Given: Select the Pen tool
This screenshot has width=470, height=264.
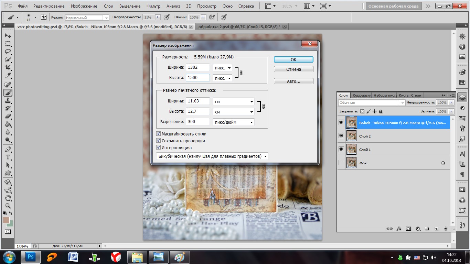Looking at the screenshot, I should click(x=8, y=149).
